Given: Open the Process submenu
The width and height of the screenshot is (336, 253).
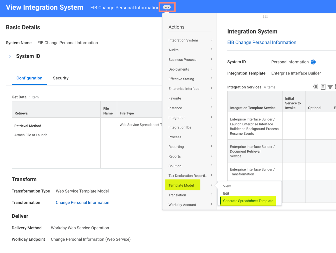Looking at the screenshot, I should pyautogui.click(x=190, y=137).
